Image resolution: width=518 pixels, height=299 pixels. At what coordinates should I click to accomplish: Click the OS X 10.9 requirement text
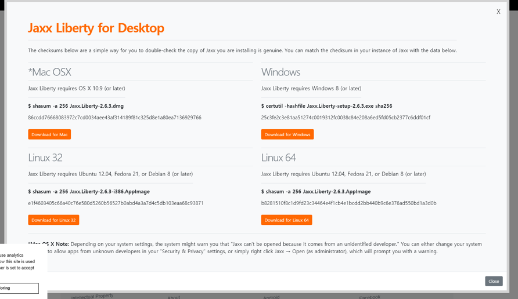(x=77, y=88)
